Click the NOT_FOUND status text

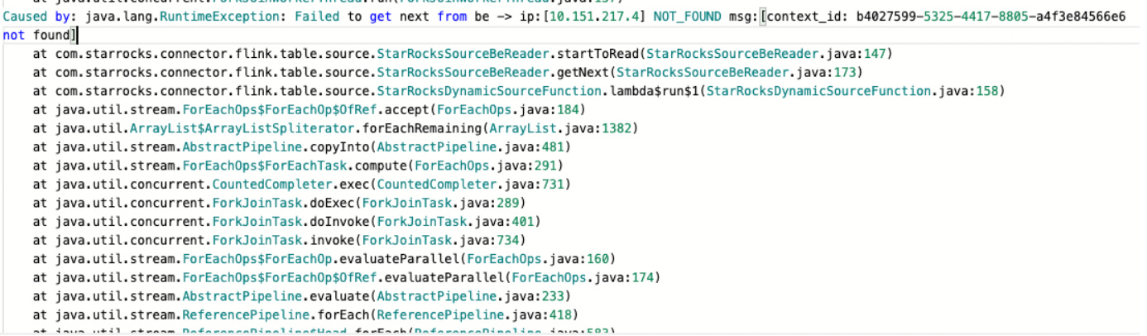[x=688, y=17]
